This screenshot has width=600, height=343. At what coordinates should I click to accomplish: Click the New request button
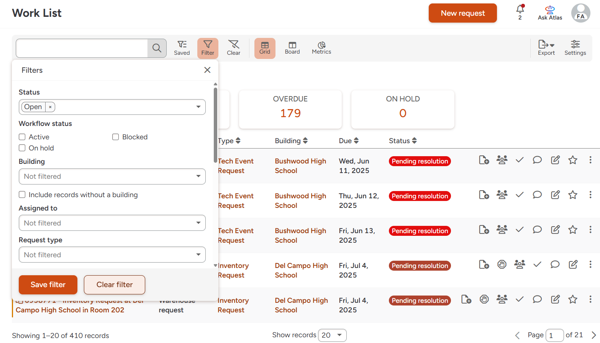pos(462,13)
